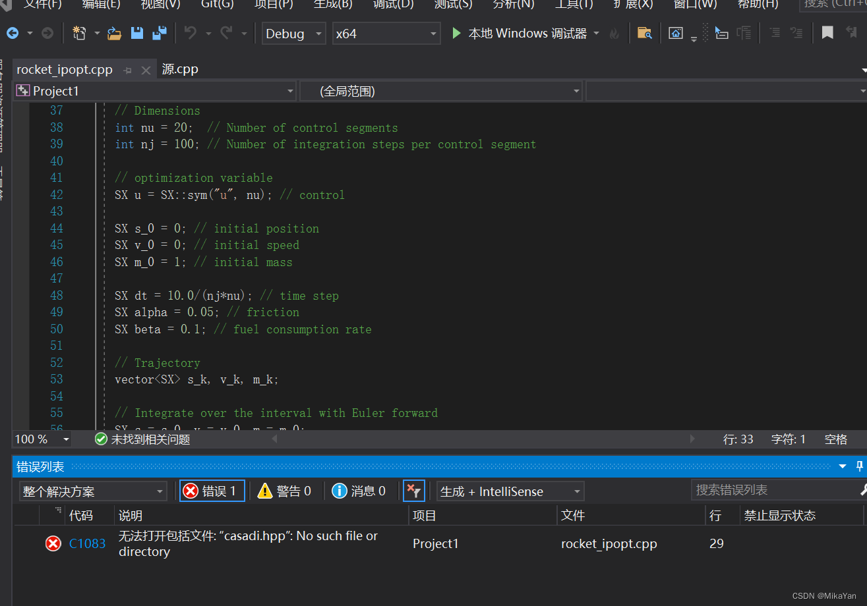This screenshot has width=867, height=606.
Task: Open Solution Explorer search with the folder-search icon
Action: [645, 32]
